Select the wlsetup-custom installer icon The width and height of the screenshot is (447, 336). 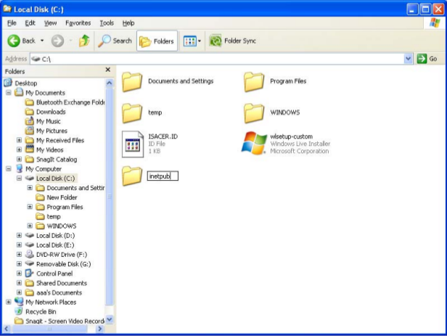click(x=254, y=143)
